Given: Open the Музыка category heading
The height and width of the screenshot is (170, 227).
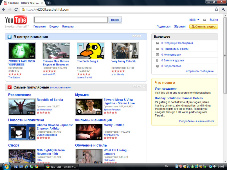Looking at the screenshot, I should point(82,95).
